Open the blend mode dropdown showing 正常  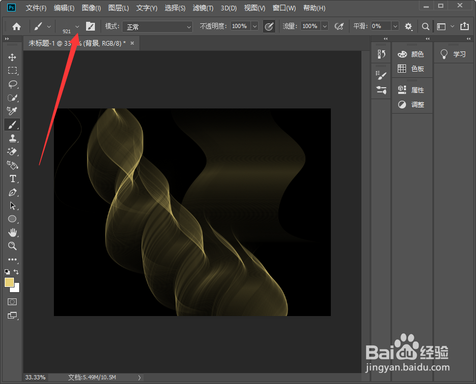coord(157,27)
